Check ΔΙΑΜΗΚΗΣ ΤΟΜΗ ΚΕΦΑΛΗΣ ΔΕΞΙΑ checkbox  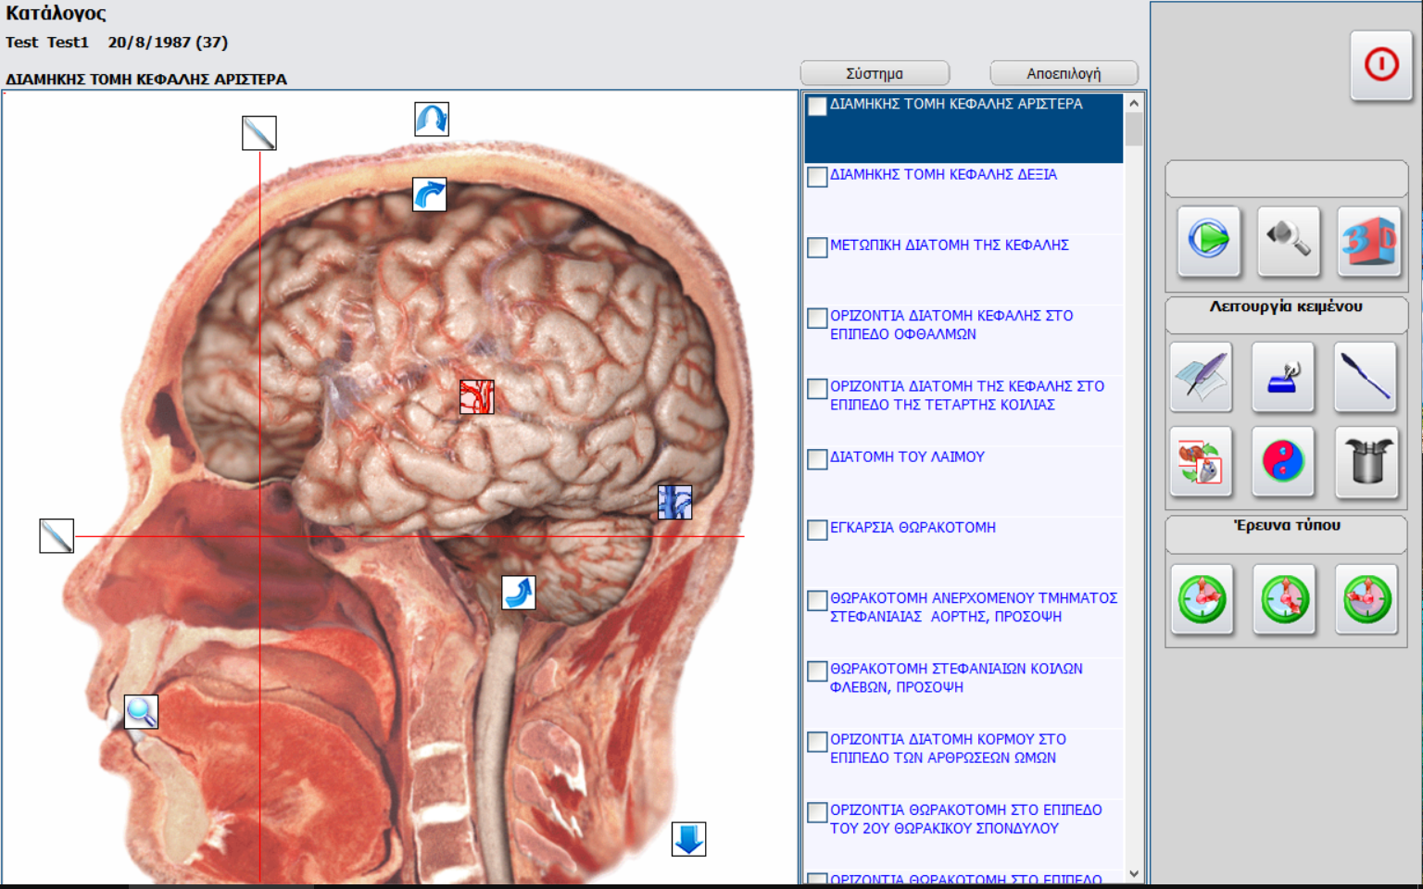point(817,177)
